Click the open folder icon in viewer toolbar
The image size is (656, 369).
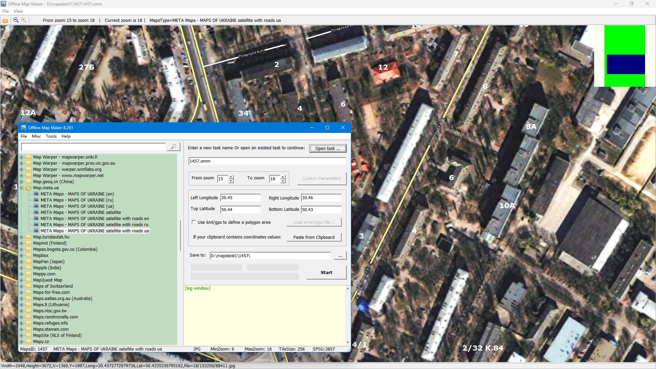coord(5,20)
